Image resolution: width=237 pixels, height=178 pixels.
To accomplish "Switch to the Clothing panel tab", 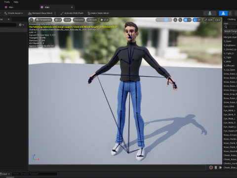I will click(232, 19).
